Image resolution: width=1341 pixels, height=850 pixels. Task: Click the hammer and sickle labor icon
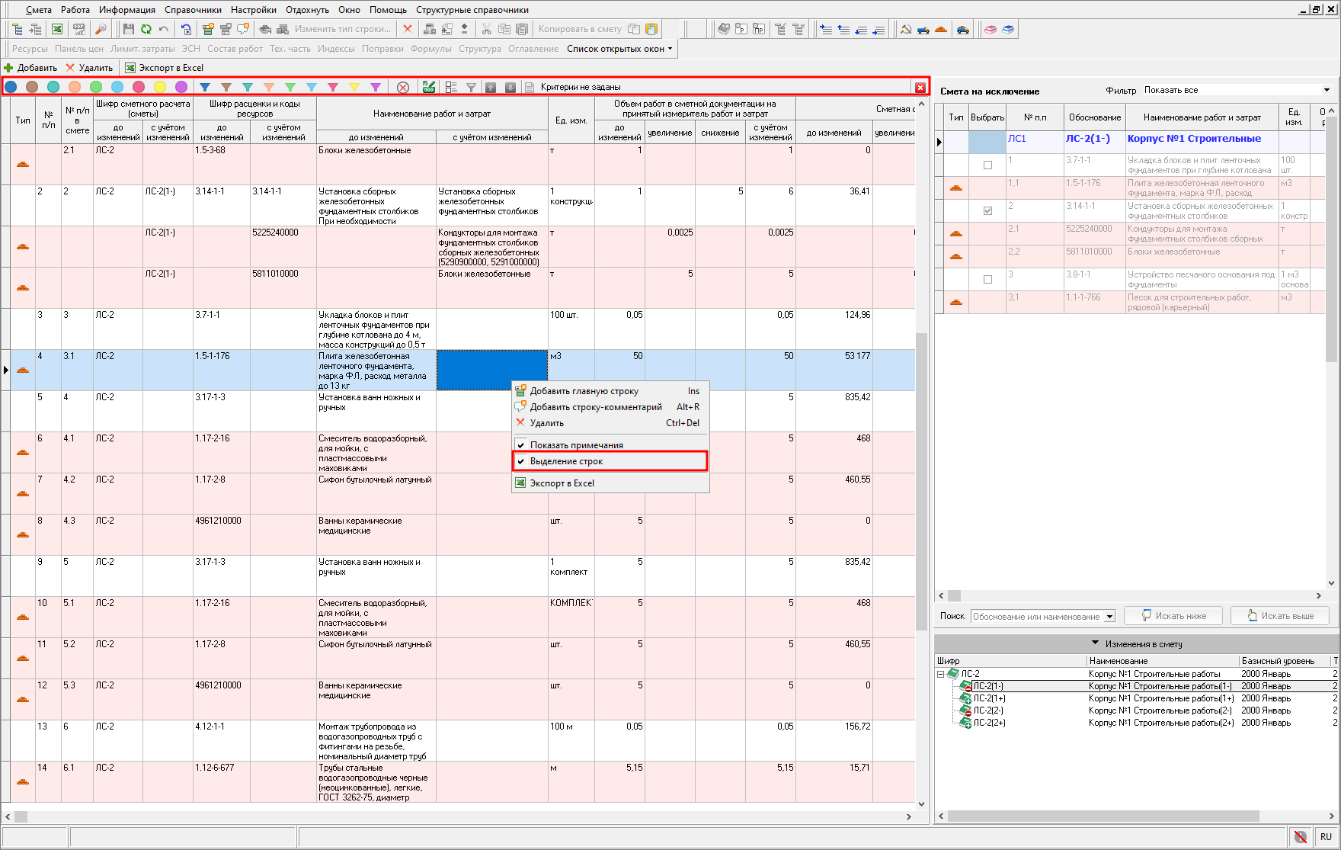905,29
